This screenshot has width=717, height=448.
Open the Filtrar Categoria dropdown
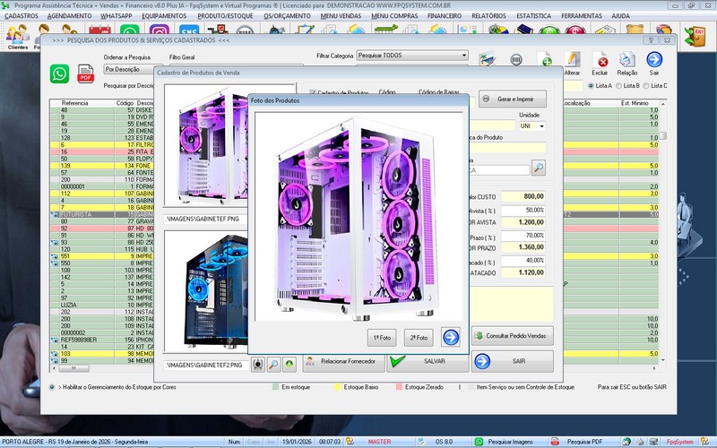[412, 56]
